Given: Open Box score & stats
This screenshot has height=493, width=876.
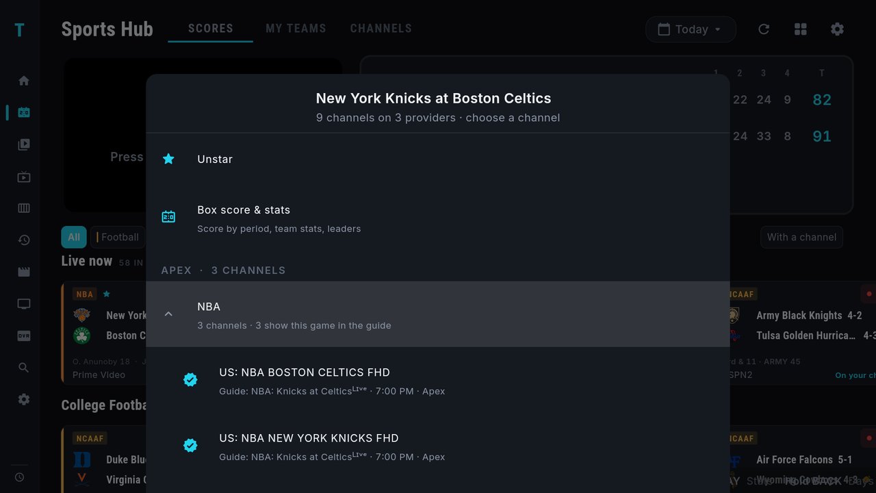Looking at the screenshot, I should [x=438, y=217].
